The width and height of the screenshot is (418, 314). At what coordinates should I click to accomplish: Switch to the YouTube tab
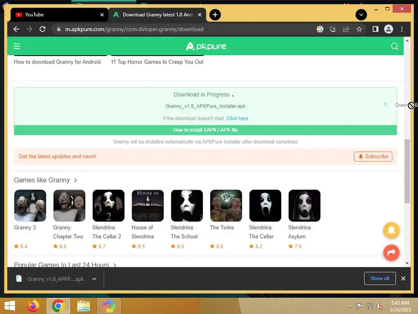pyautogui.click(x=59, y=15)
